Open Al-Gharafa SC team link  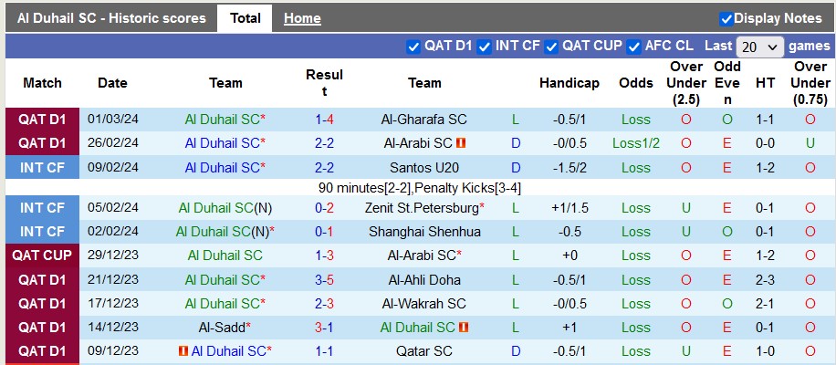424,120
